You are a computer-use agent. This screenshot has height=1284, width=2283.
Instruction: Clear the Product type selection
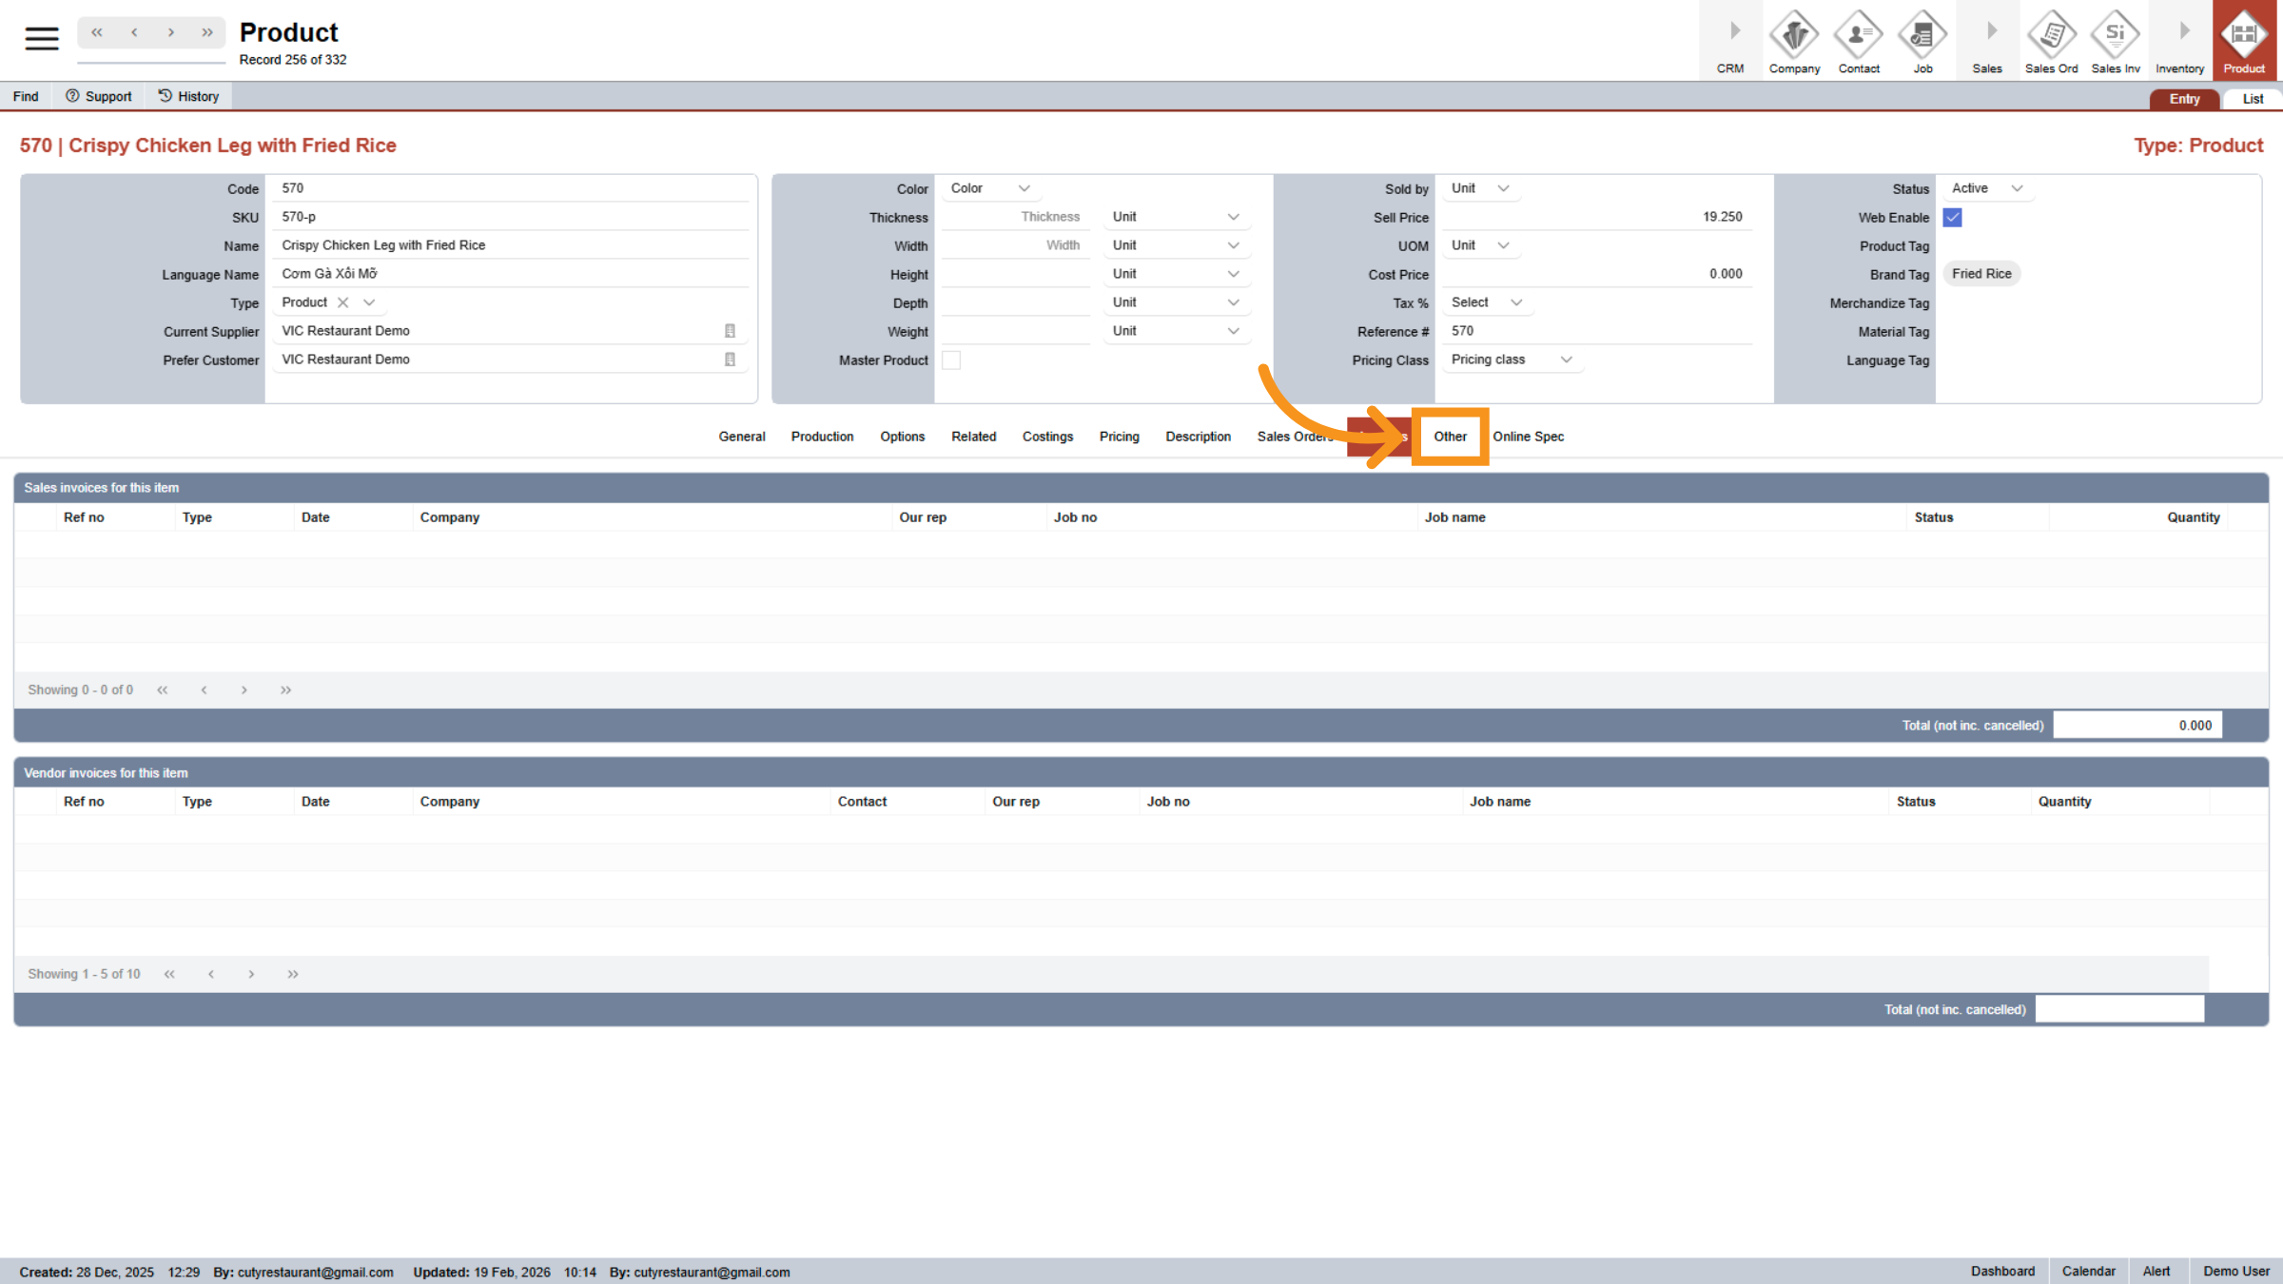tap(343, 302)
